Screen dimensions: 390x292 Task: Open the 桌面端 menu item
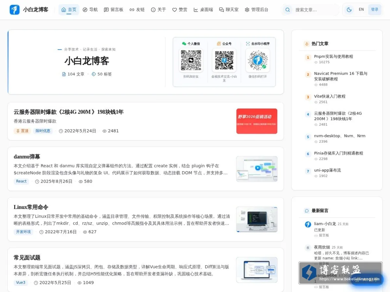(203, 10)
